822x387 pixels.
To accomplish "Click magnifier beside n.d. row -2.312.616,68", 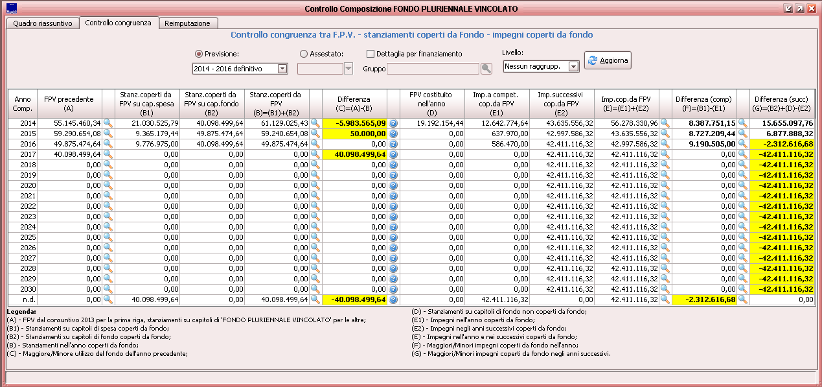I will pos(743,299).
